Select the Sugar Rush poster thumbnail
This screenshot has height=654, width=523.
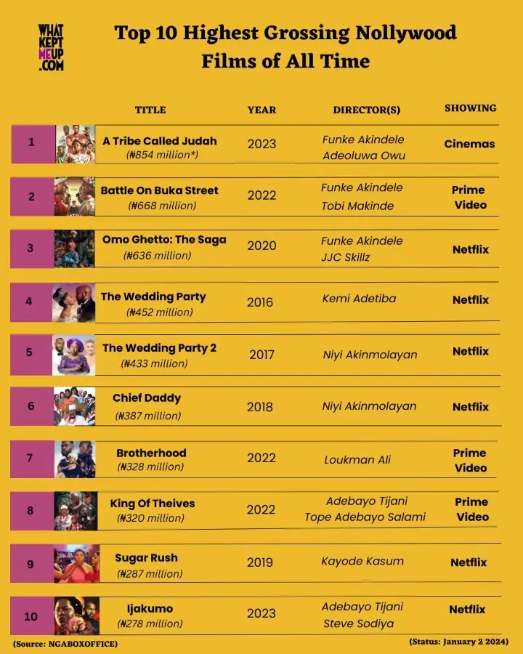click(x=76, y=563)
